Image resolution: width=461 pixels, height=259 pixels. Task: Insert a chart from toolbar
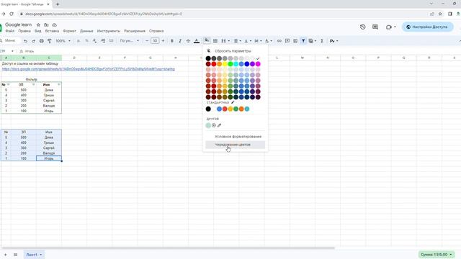point(295,41)
